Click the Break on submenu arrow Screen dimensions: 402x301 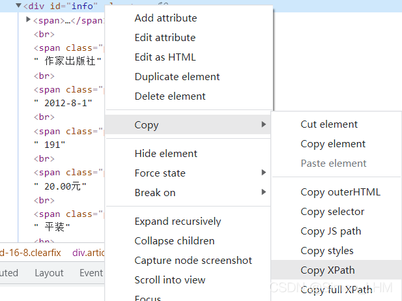264,192
